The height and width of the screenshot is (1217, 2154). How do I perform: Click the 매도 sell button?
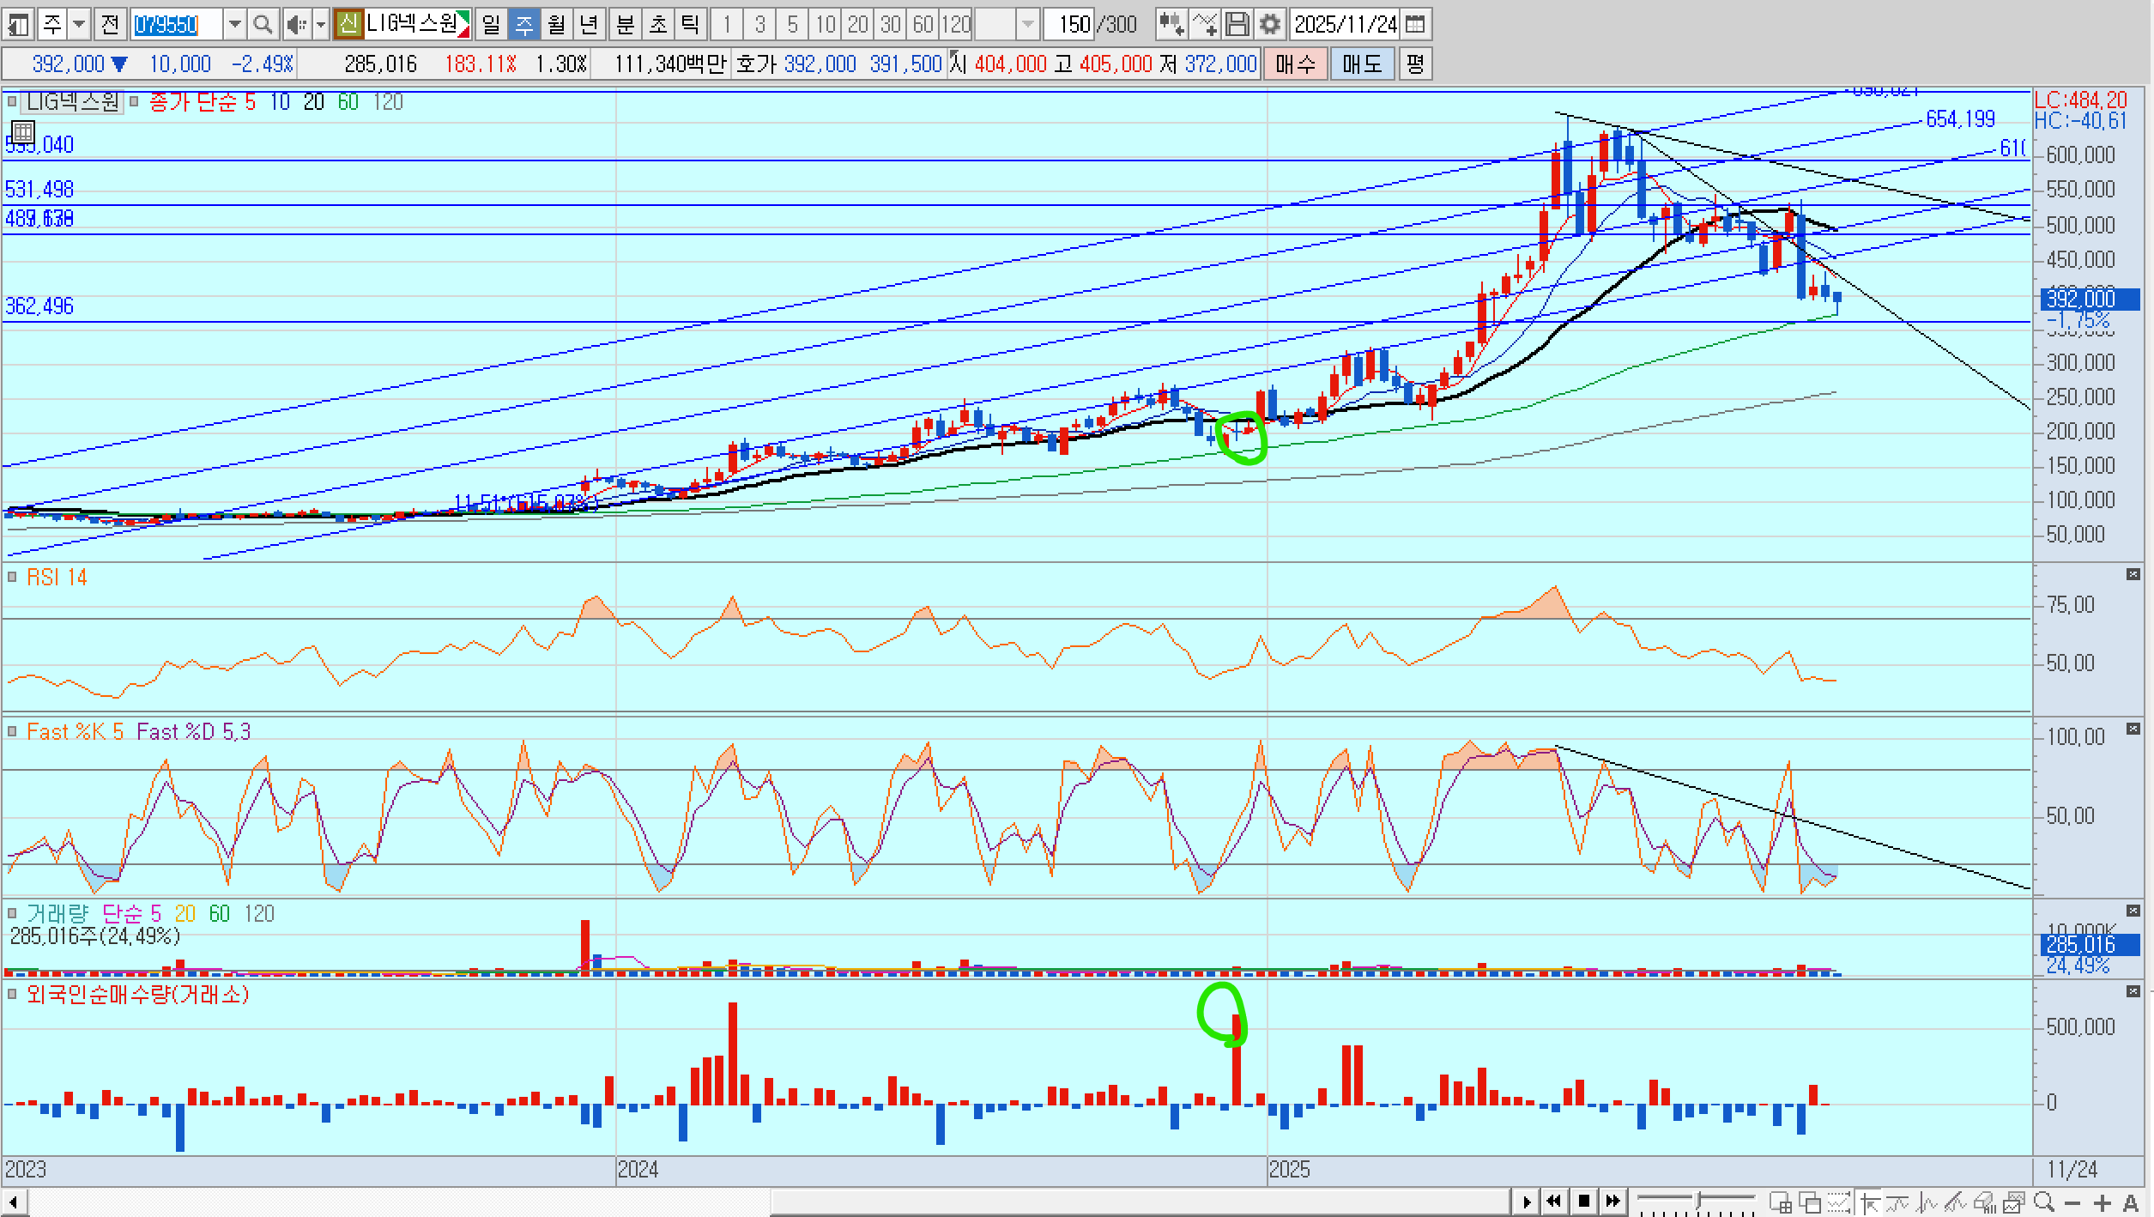click(1362, 64)
